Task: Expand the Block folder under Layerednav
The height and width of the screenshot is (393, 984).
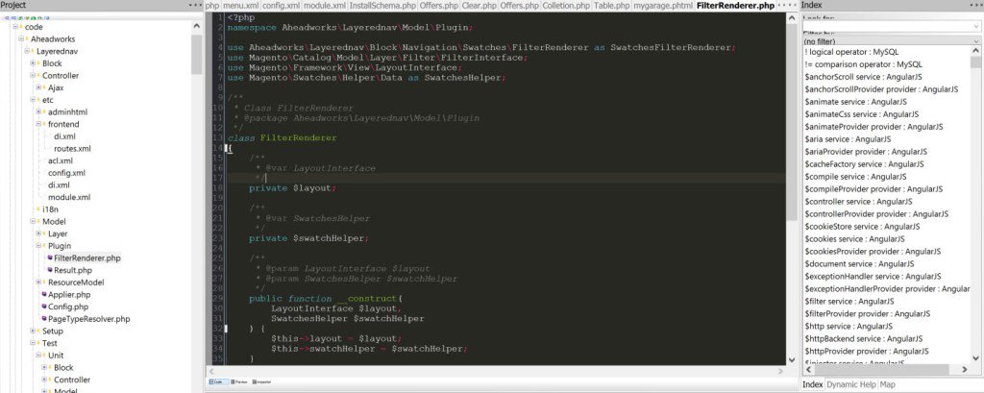Action: (33, 63)
